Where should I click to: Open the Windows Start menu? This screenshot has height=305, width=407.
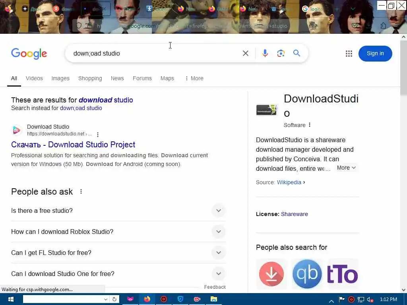10,299
